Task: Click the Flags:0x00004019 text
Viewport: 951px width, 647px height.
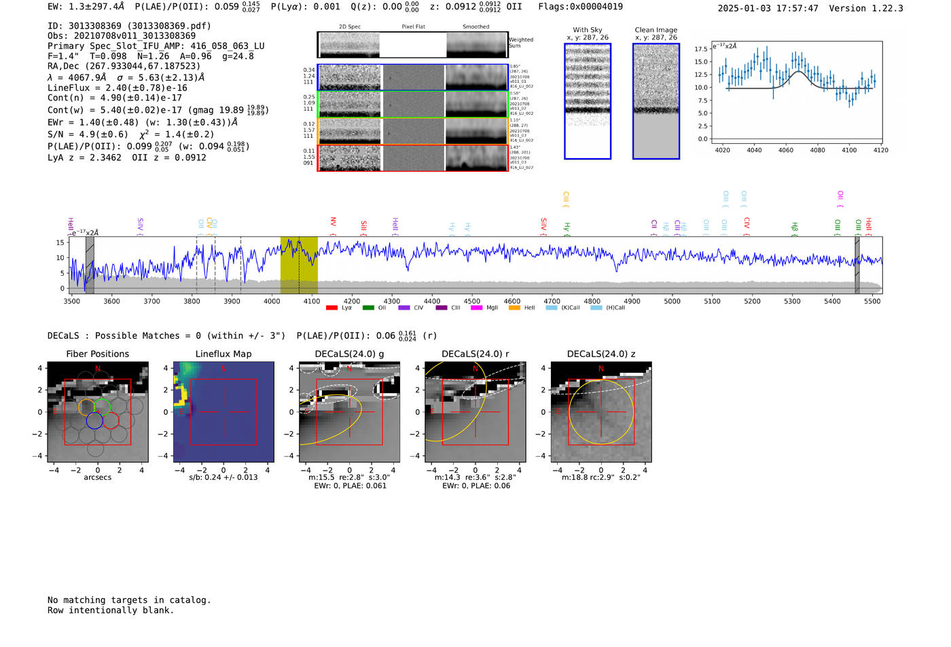Action: click(x=580, y=7)
